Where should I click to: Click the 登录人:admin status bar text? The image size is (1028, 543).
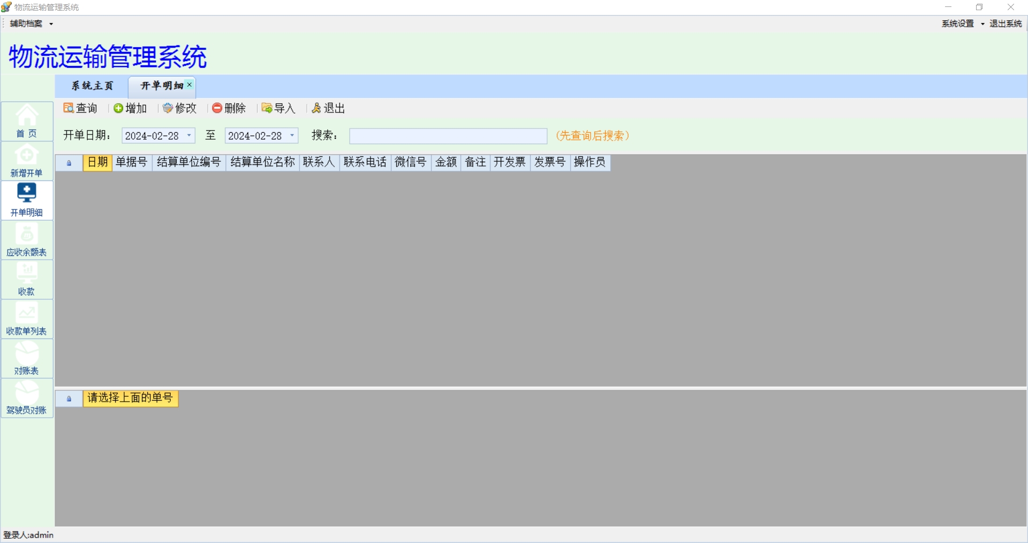click(28, 535)
